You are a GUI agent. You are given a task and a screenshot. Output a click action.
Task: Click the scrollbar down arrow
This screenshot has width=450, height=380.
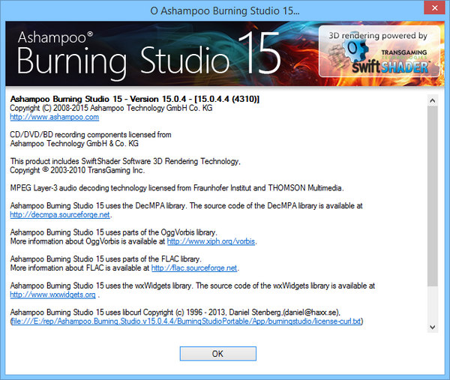click(433, 326)
